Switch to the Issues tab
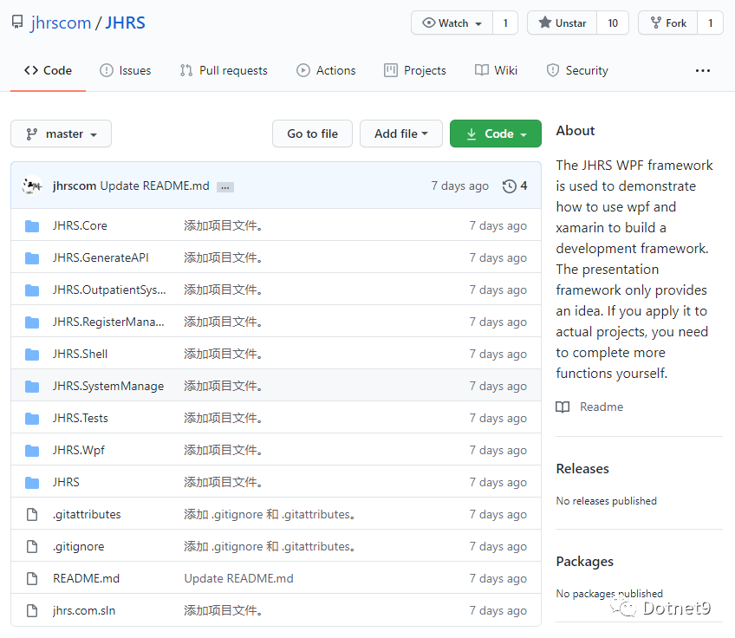 click(x=126, y=70)
